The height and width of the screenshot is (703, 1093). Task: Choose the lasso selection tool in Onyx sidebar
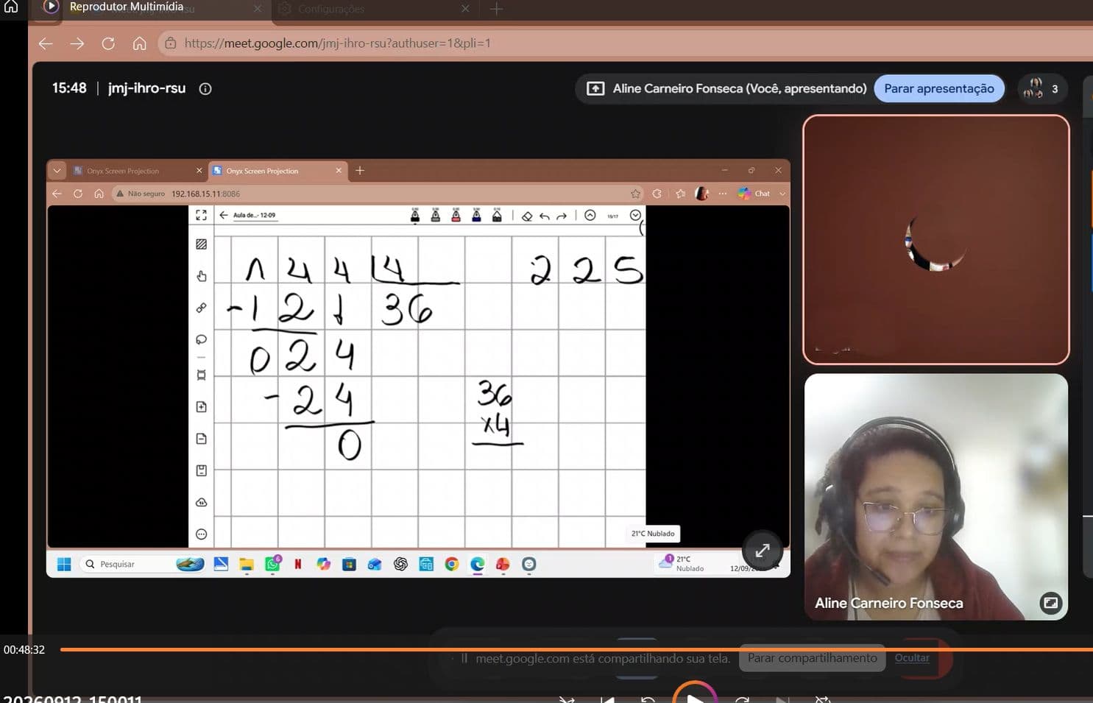point(201,339)
